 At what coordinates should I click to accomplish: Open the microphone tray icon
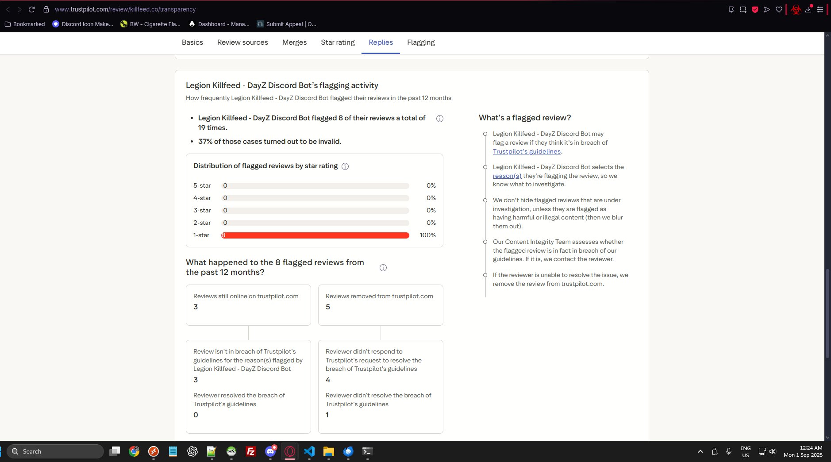(x=729, y=451)
